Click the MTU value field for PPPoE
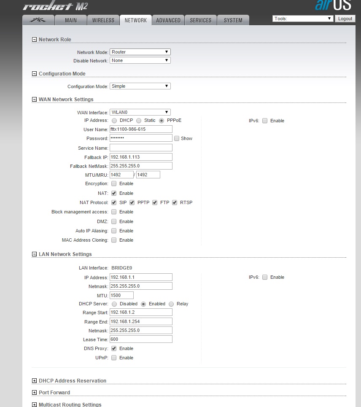Image resolution: width=361 pixels, height=407 pixels. click(121, 175)
